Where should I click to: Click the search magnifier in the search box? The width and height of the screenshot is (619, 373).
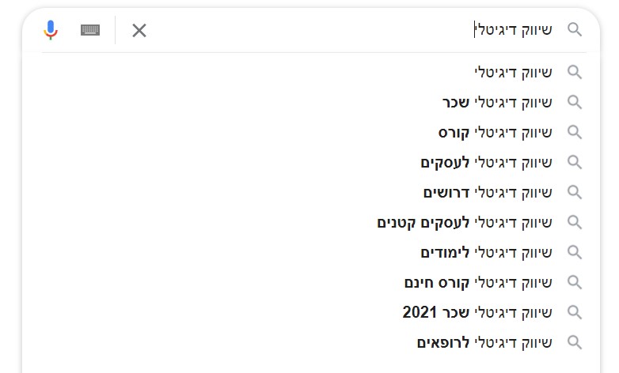[575, 30]
